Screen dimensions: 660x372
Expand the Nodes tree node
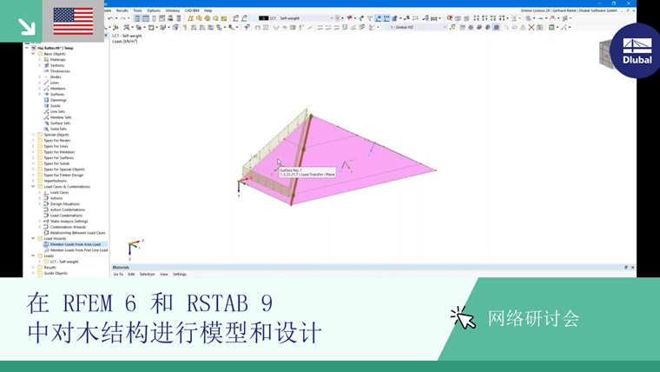(x=40, y=77)
